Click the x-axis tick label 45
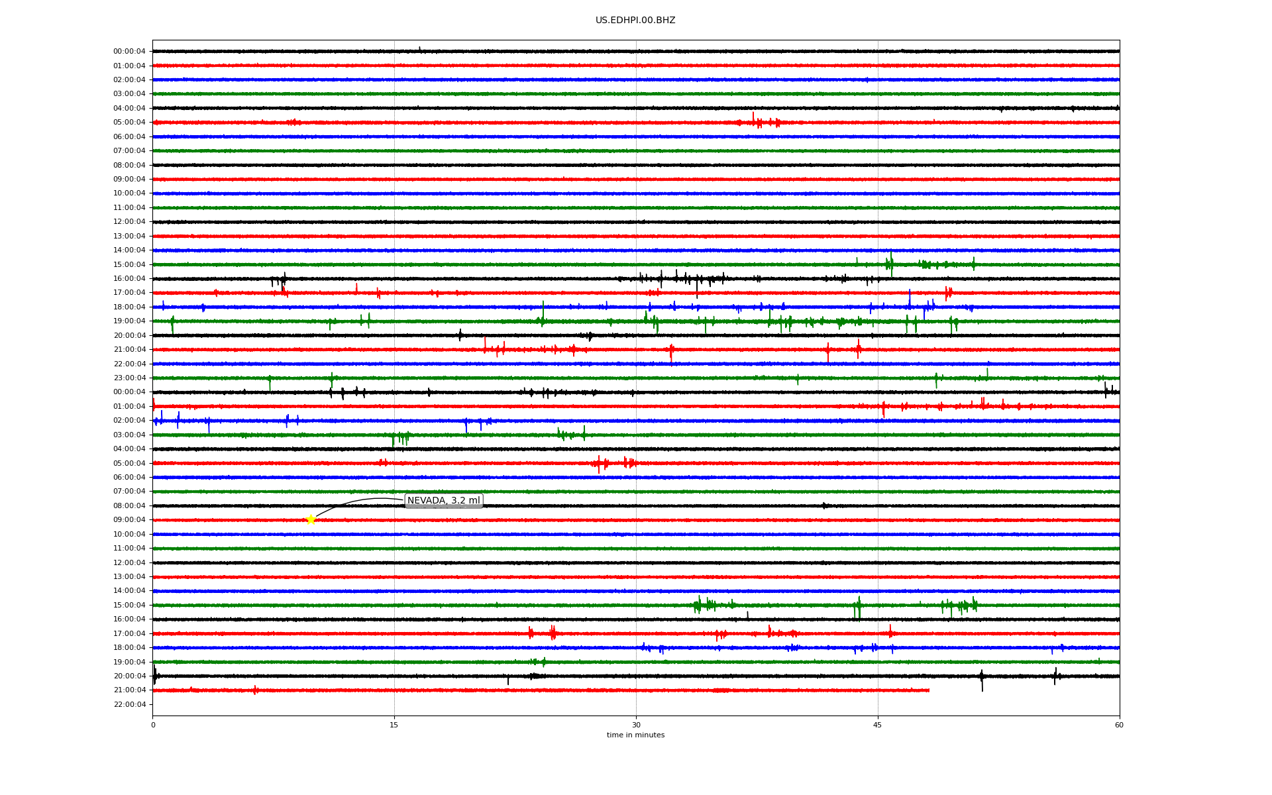The height and width of the screenshot is (795, 1272). 878,725
